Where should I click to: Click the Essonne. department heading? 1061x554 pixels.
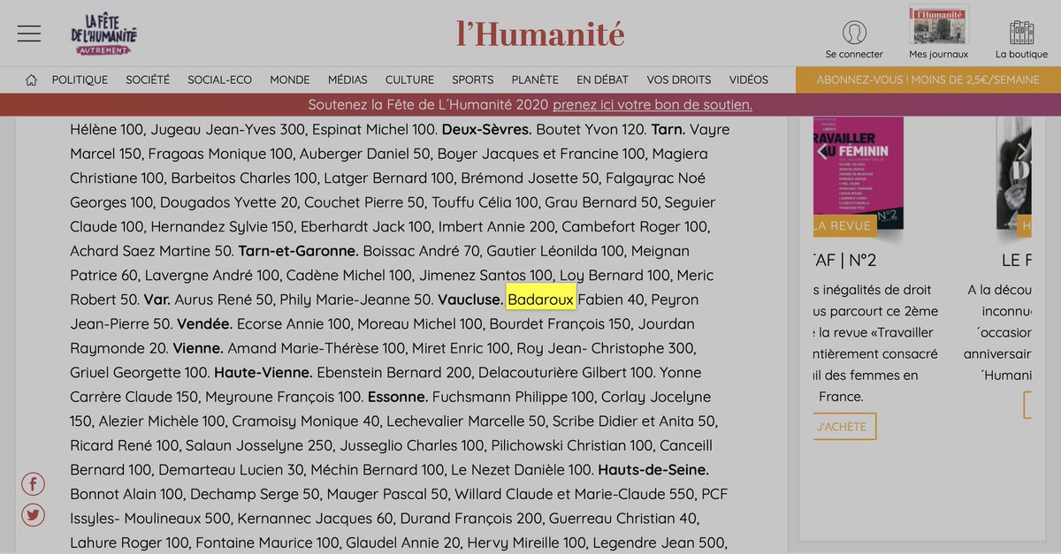click(x=398, y=397)
